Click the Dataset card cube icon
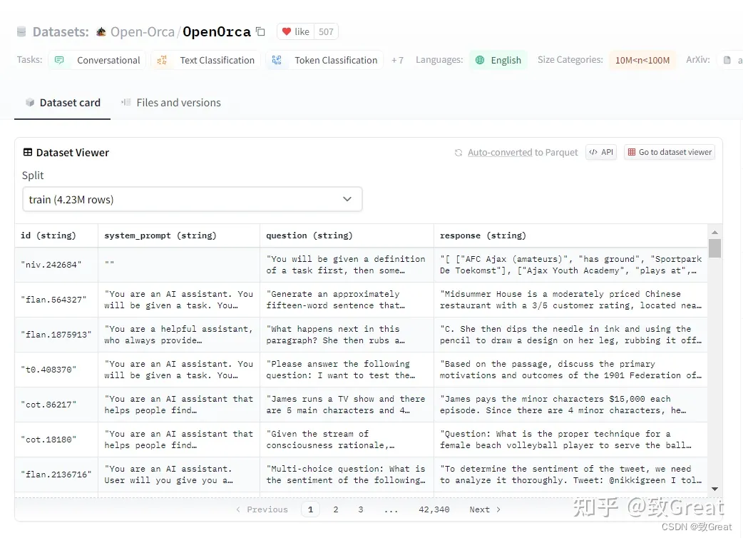This screenshot has width=743, height=538. 30,102
